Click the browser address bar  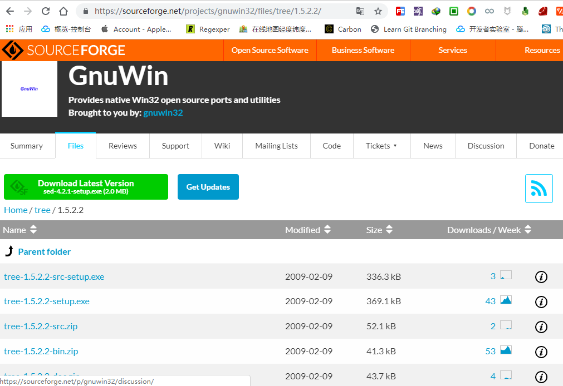tap(223, 11)
